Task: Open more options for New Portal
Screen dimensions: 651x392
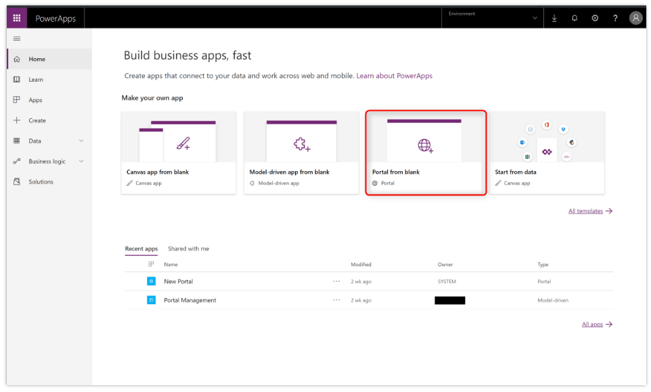Action: click(336, 281)
